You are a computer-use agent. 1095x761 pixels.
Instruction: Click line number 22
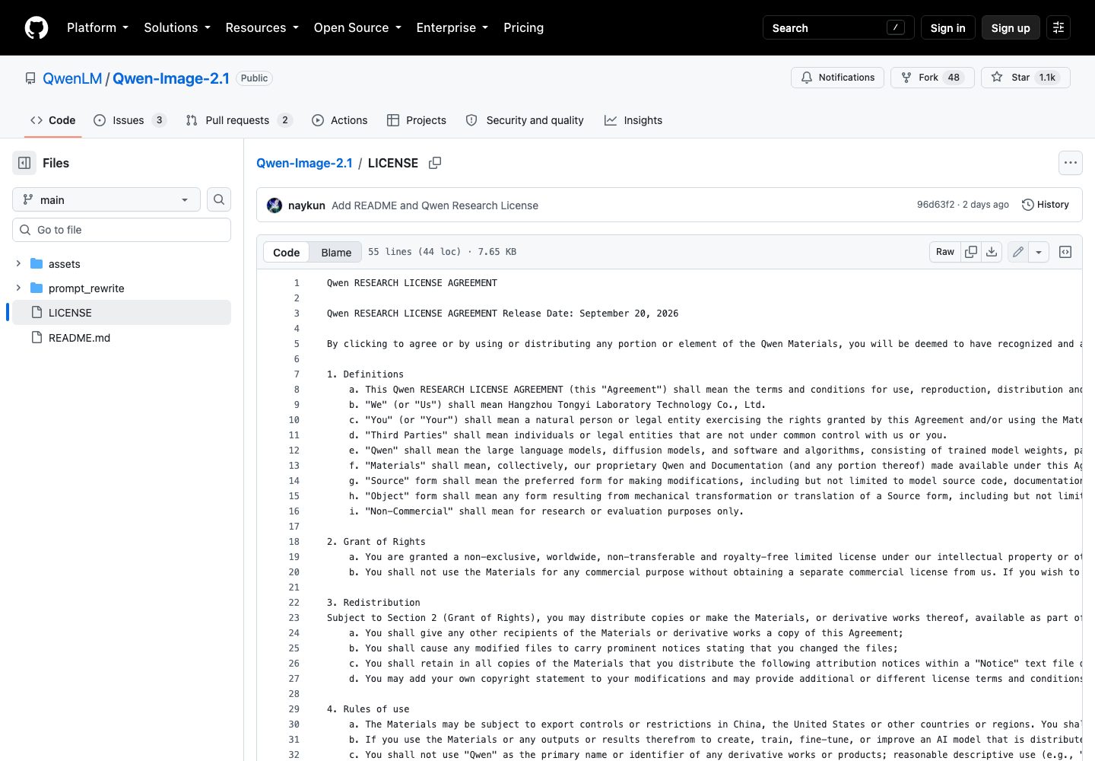294,603
